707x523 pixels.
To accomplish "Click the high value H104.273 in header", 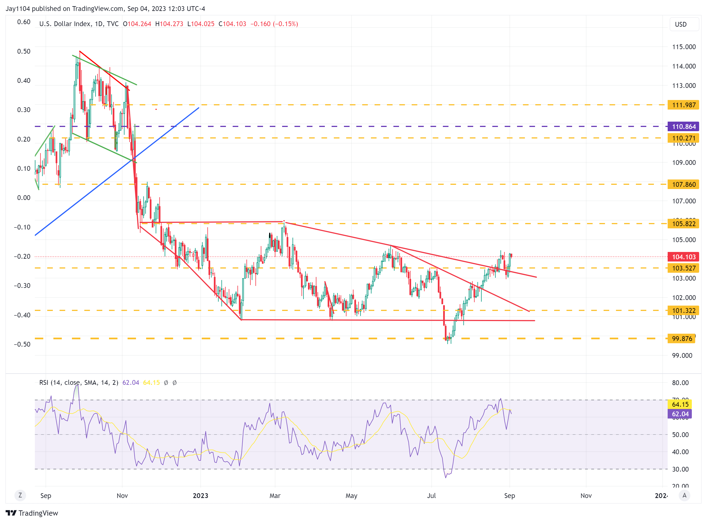I will [x=169, y=24].
